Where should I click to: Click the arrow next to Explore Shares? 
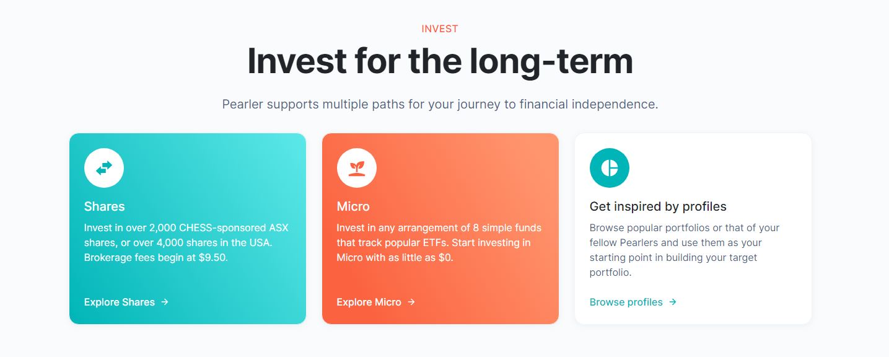click(x=164, y=302)
